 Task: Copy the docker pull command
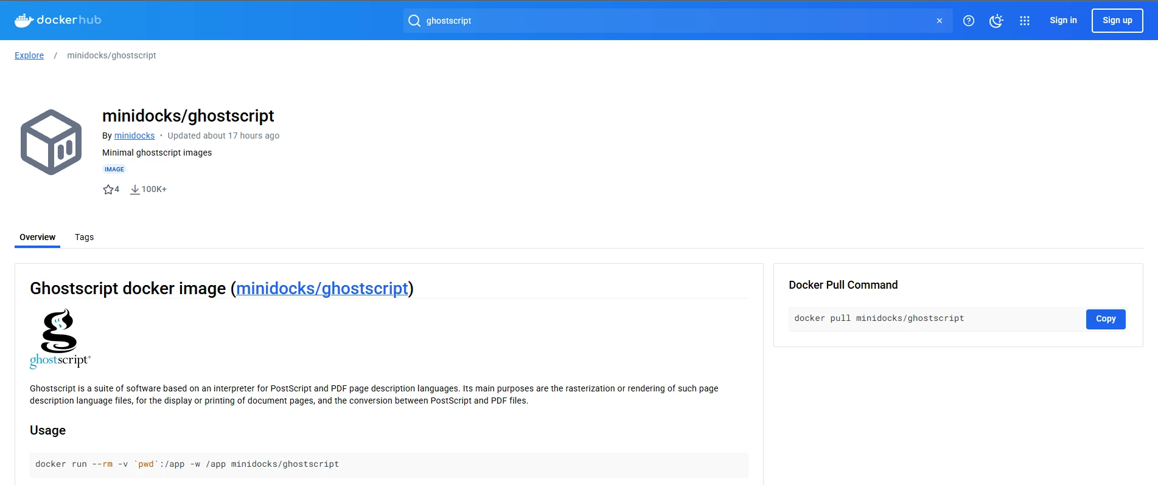(x=1105, y=319)
